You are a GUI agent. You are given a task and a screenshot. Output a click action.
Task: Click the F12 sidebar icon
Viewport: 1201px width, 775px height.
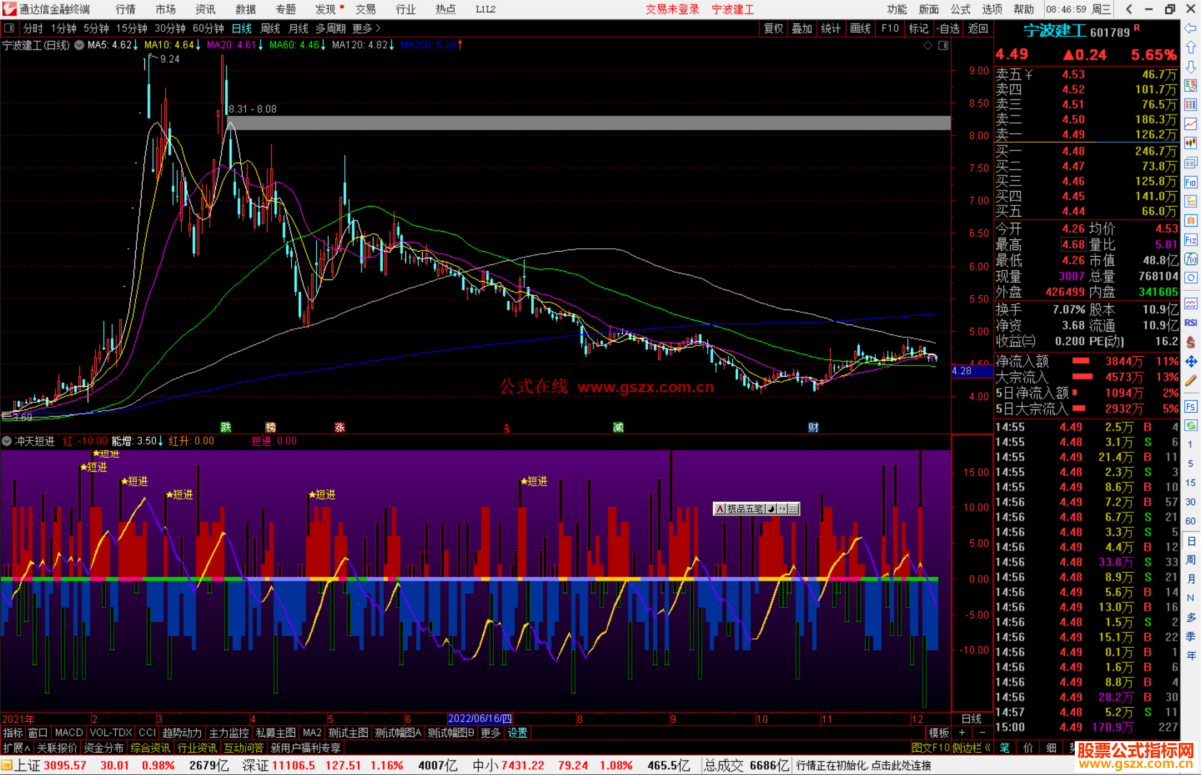pos(1190,240)
